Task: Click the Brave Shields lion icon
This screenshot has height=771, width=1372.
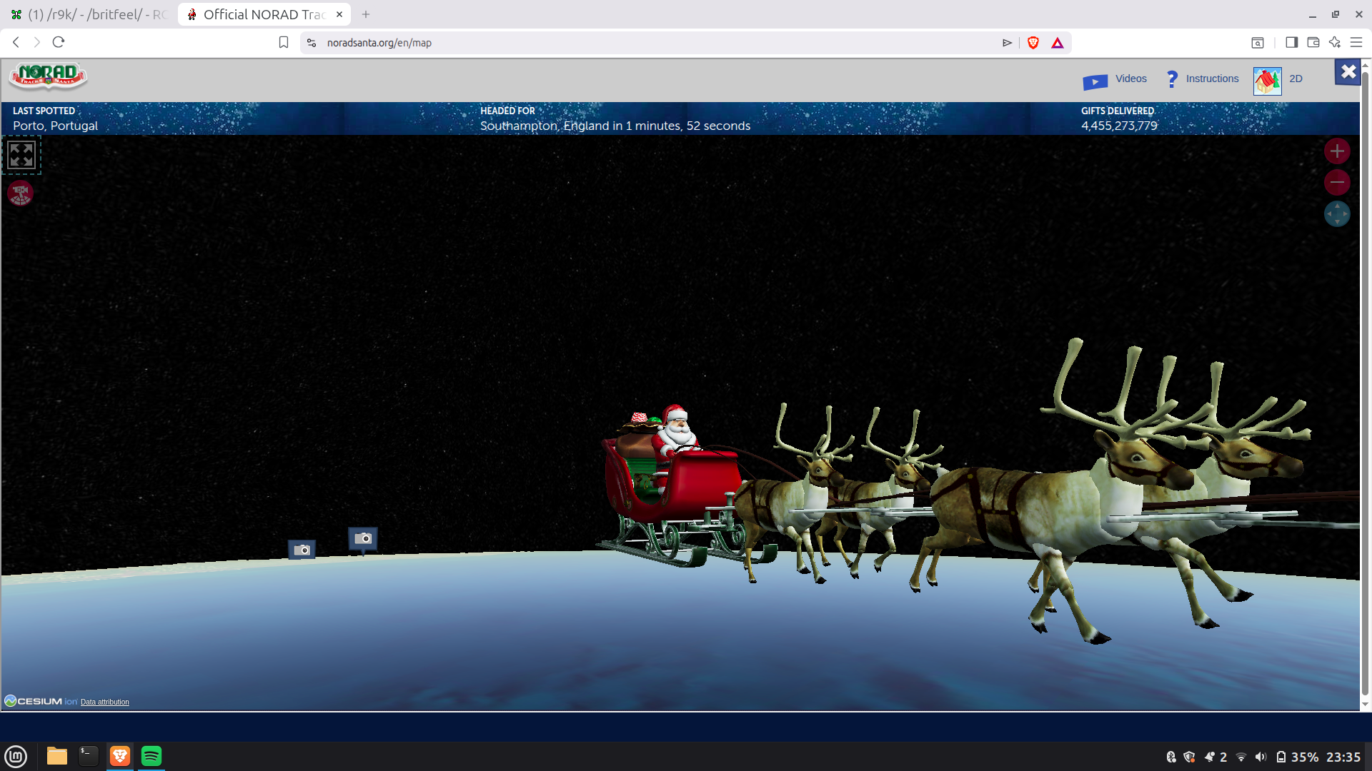Action: pos(1033,43)
